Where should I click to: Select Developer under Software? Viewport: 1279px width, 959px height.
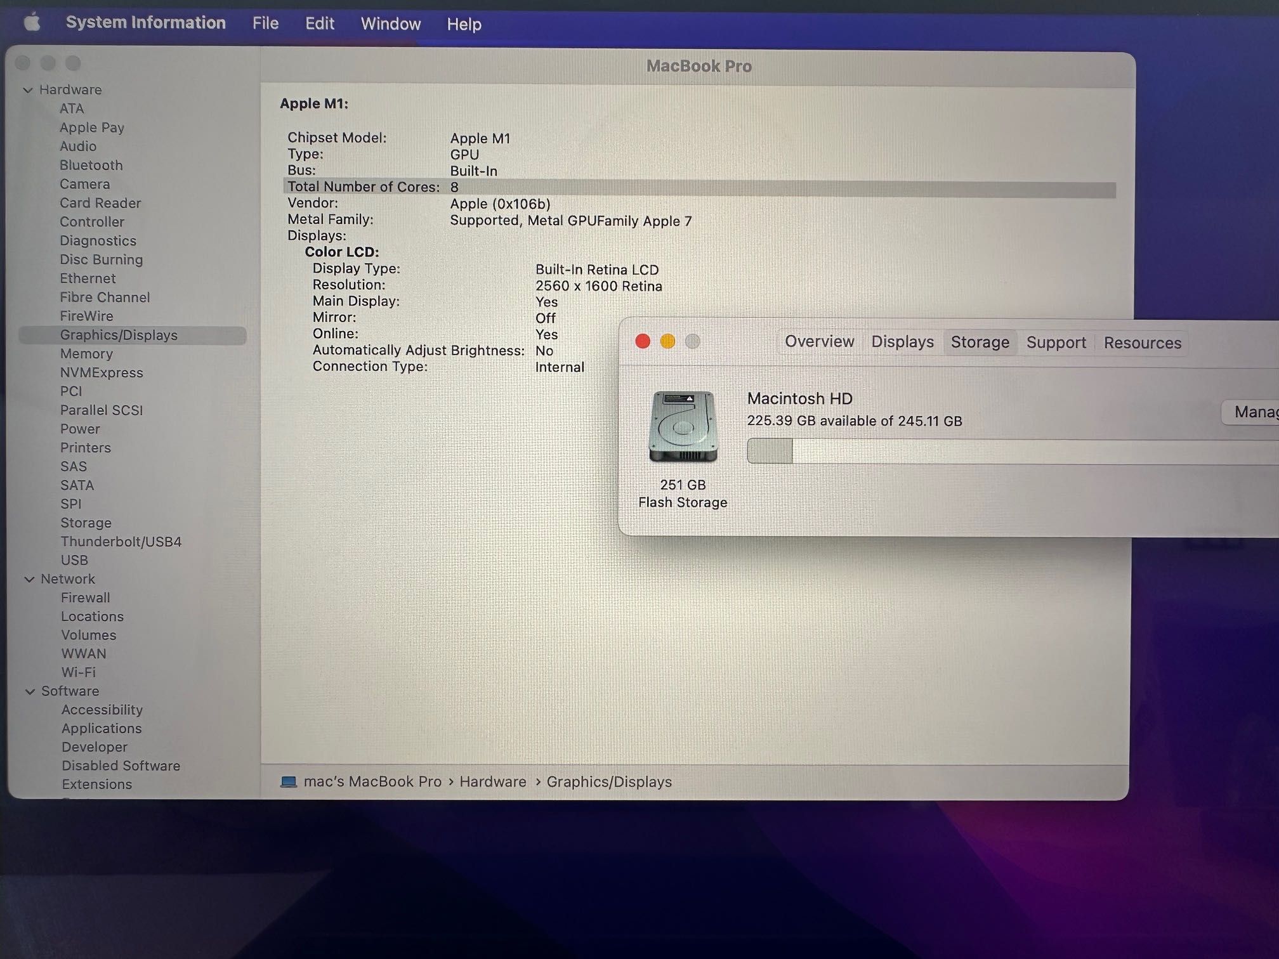[95, 747]
